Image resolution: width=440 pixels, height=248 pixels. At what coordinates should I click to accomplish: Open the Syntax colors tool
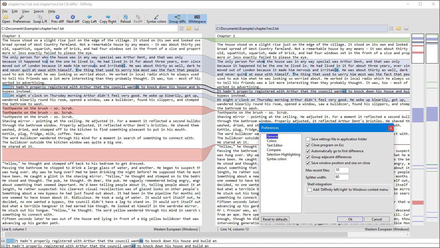[x=156, y=19]
